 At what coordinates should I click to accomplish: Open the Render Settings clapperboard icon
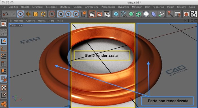pyautogui.click(x=107, y=14)
